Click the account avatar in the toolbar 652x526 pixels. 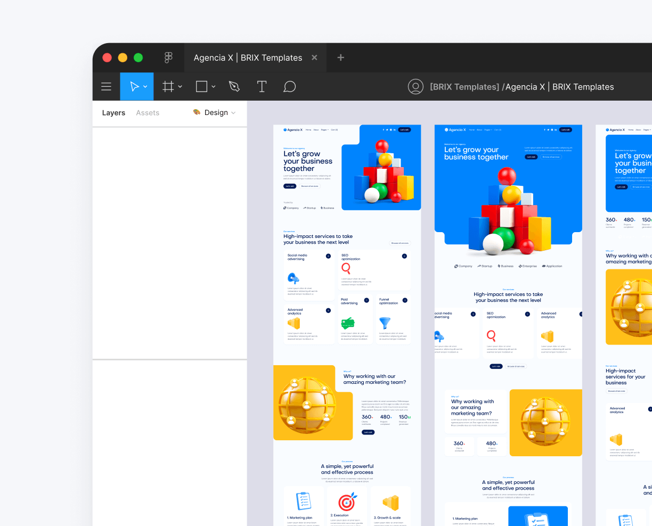coord(415,86)
